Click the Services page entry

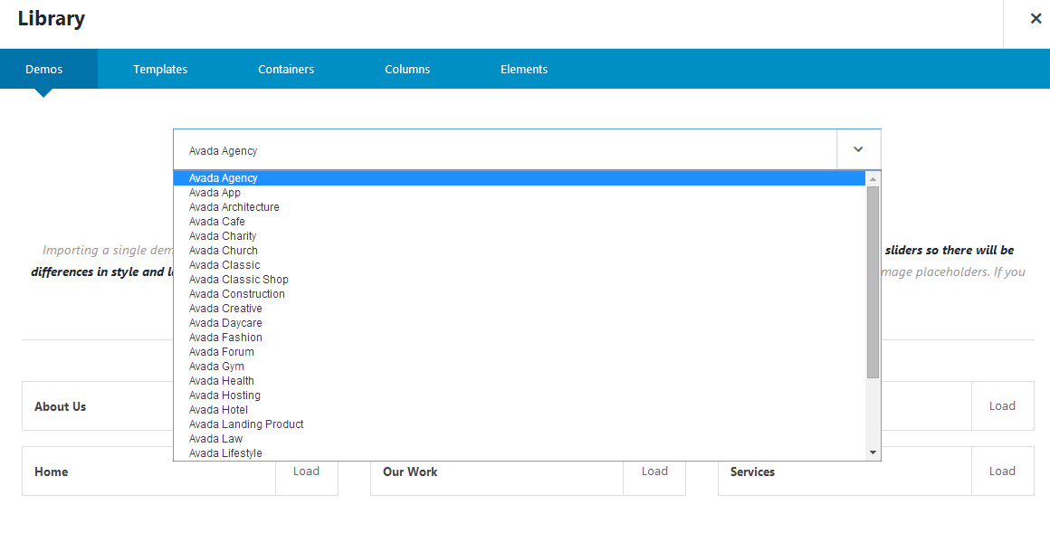(x=753, y=472)
